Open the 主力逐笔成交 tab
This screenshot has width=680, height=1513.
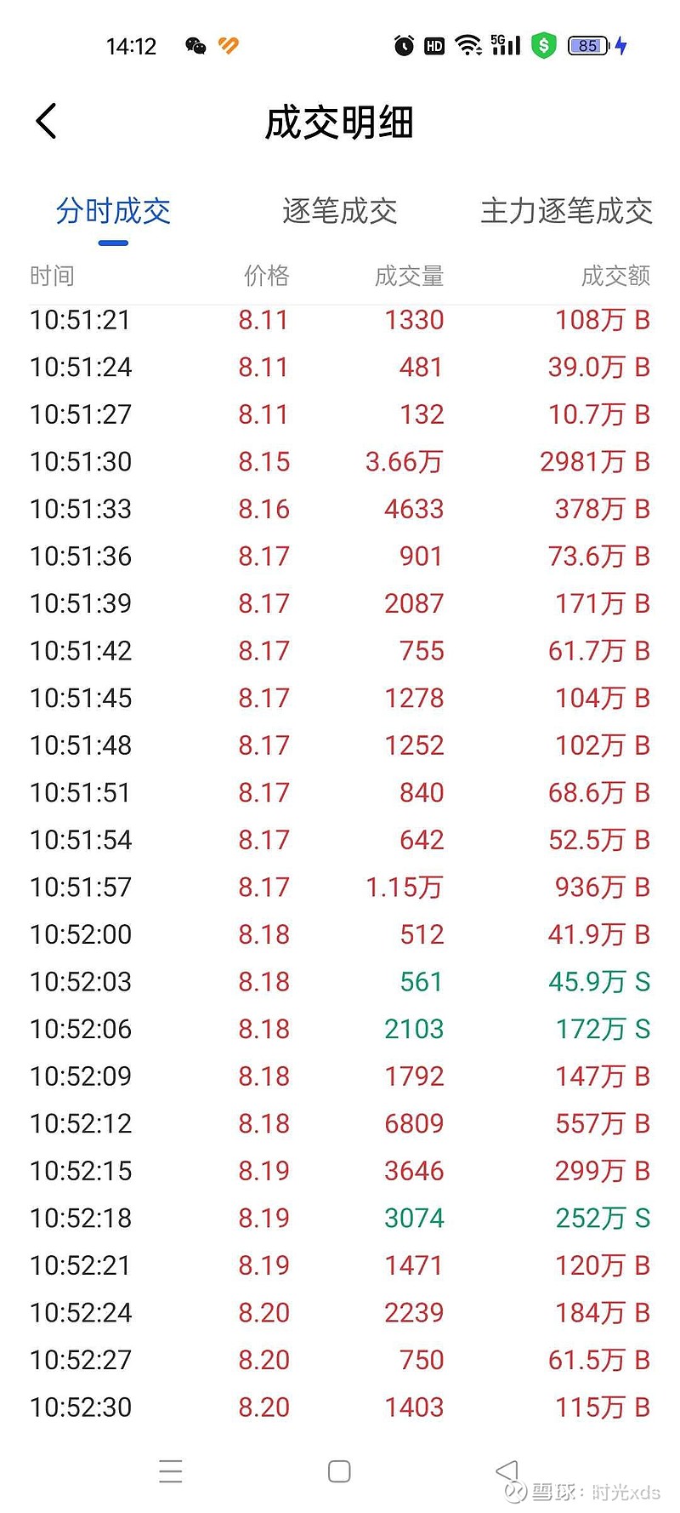[566, 211]
